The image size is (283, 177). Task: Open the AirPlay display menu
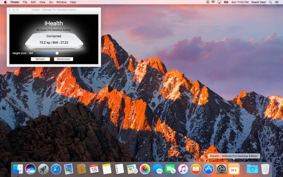(219, 2)
